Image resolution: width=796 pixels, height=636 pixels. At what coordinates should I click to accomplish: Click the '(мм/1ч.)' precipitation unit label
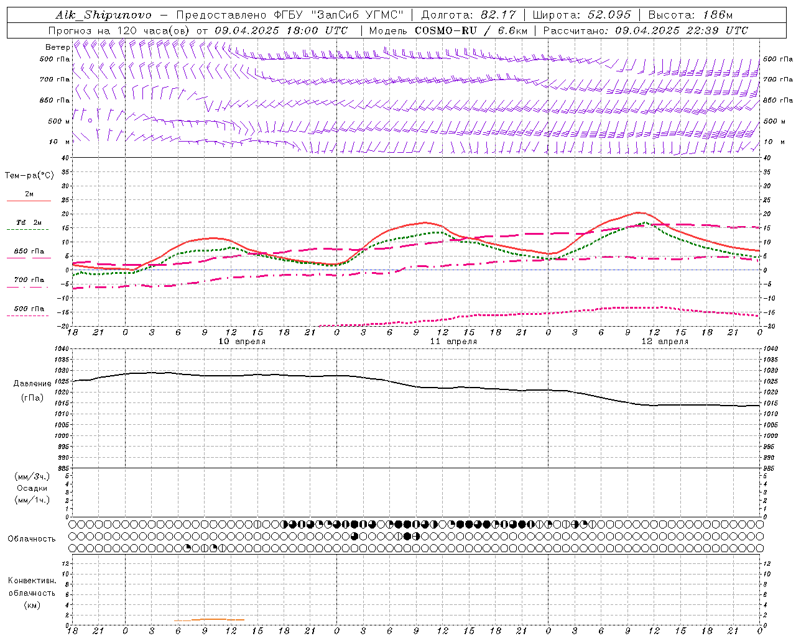[32, 500]
